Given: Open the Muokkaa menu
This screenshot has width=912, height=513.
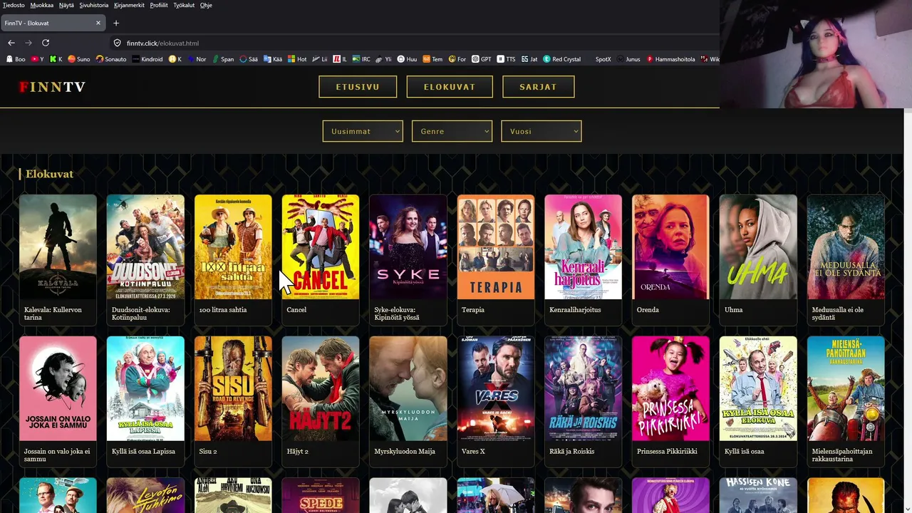Looking at the screenshot, I should click(41, 5).
